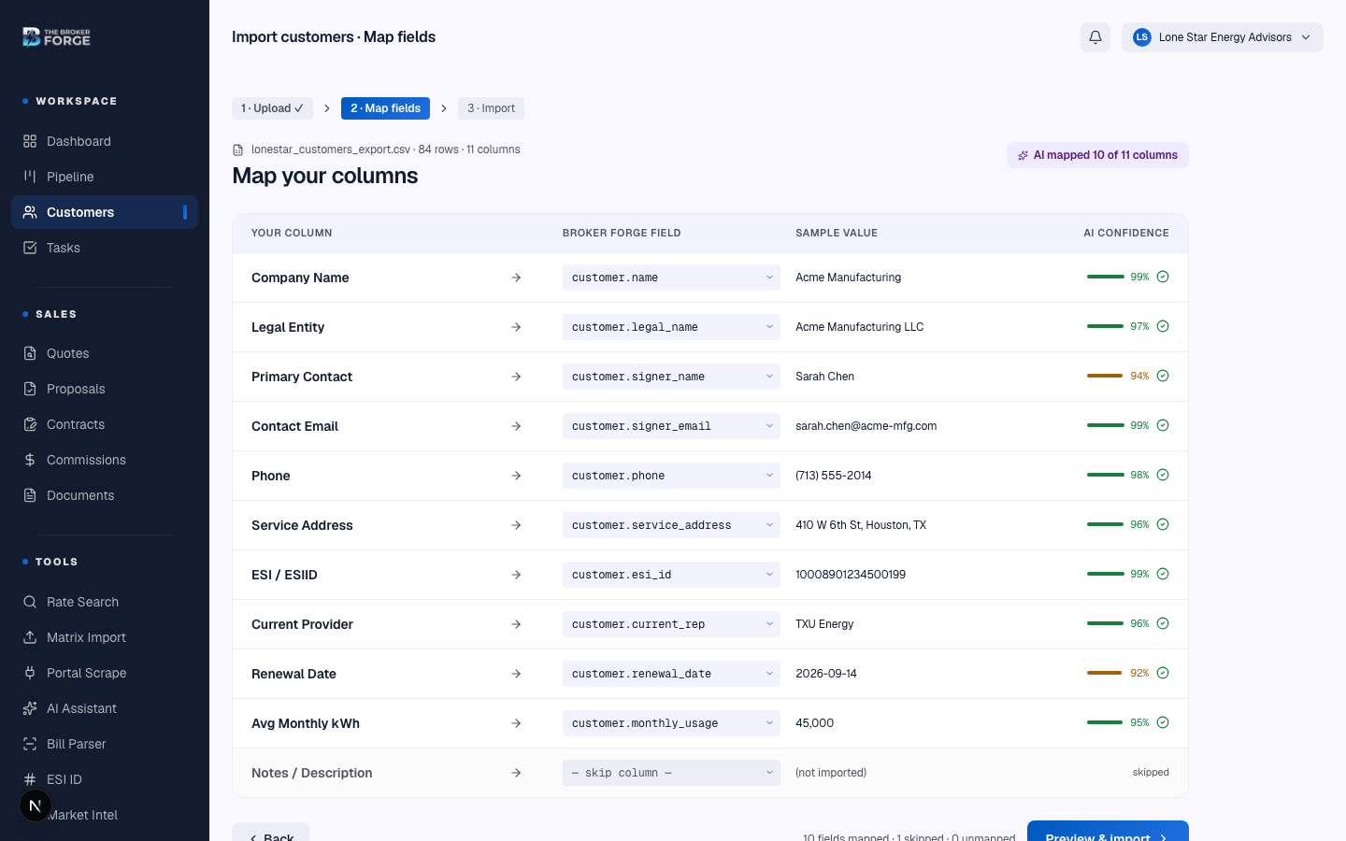
Task: Click the Proposals icon in sidebar
Action: (x=30, y=389)
